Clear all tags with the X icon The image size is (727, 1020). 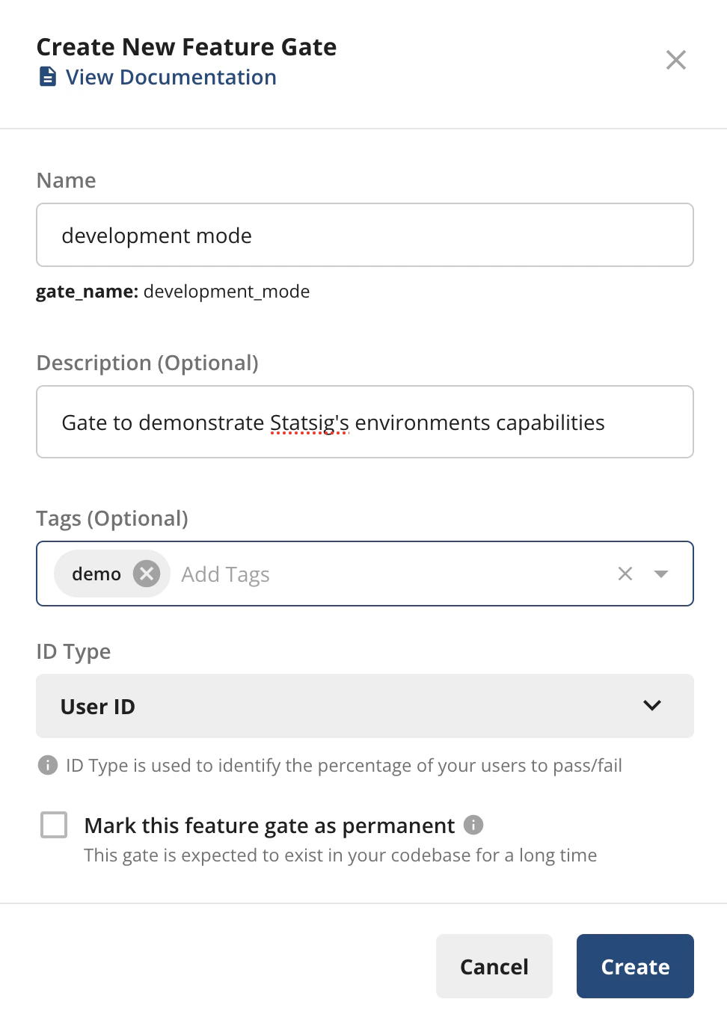point(625,574)
